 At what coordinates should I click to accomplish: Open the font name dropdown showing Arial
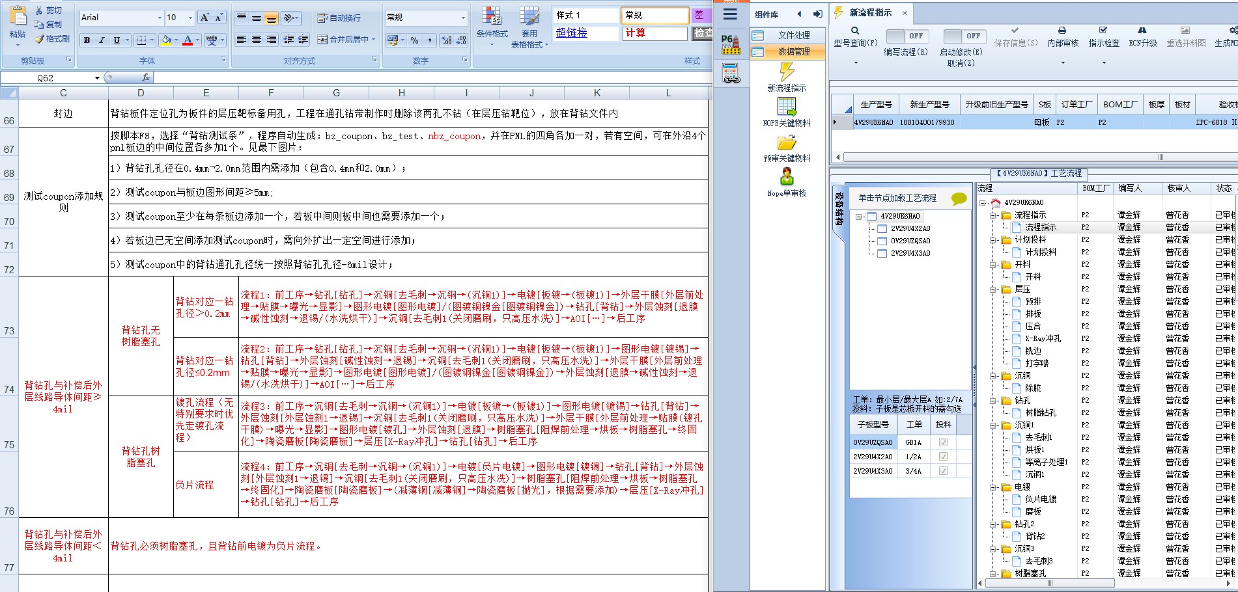point(160,18)
